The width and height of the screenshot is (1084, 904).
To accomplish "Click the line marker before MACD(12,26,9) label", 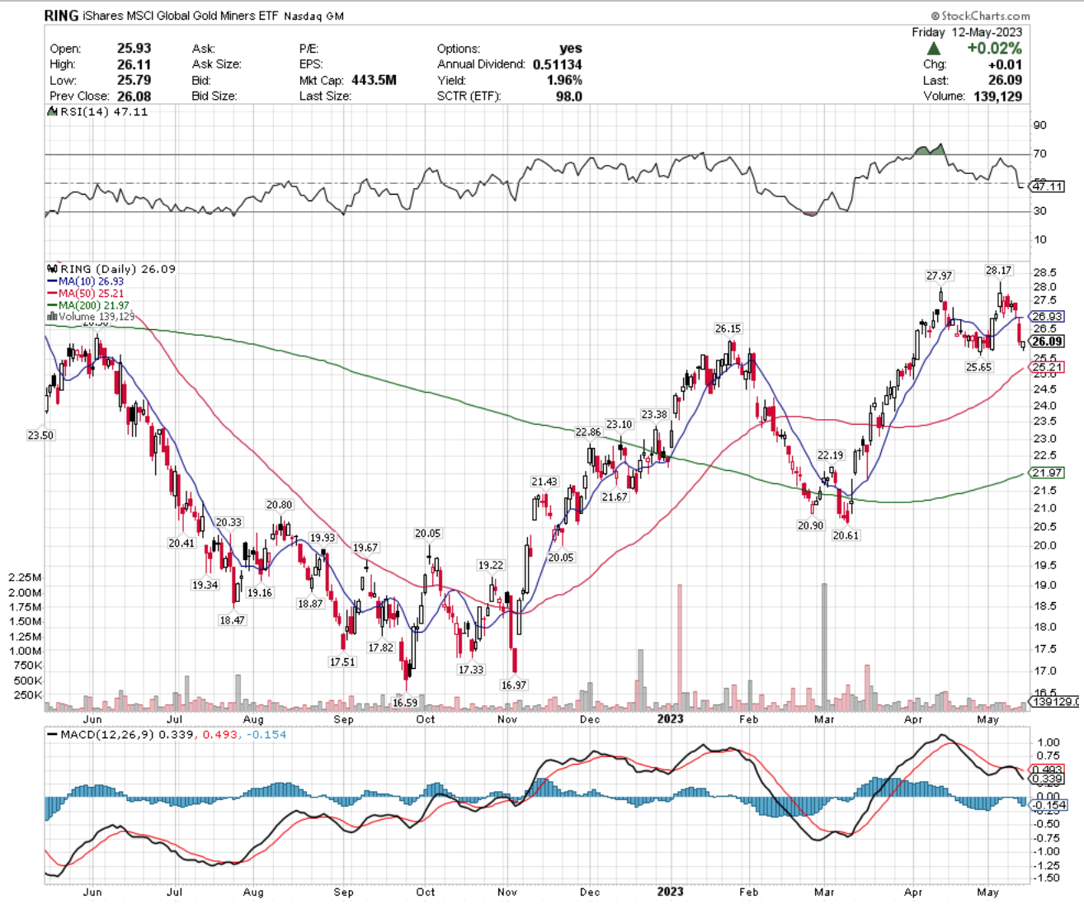I will tap(53, 735).
